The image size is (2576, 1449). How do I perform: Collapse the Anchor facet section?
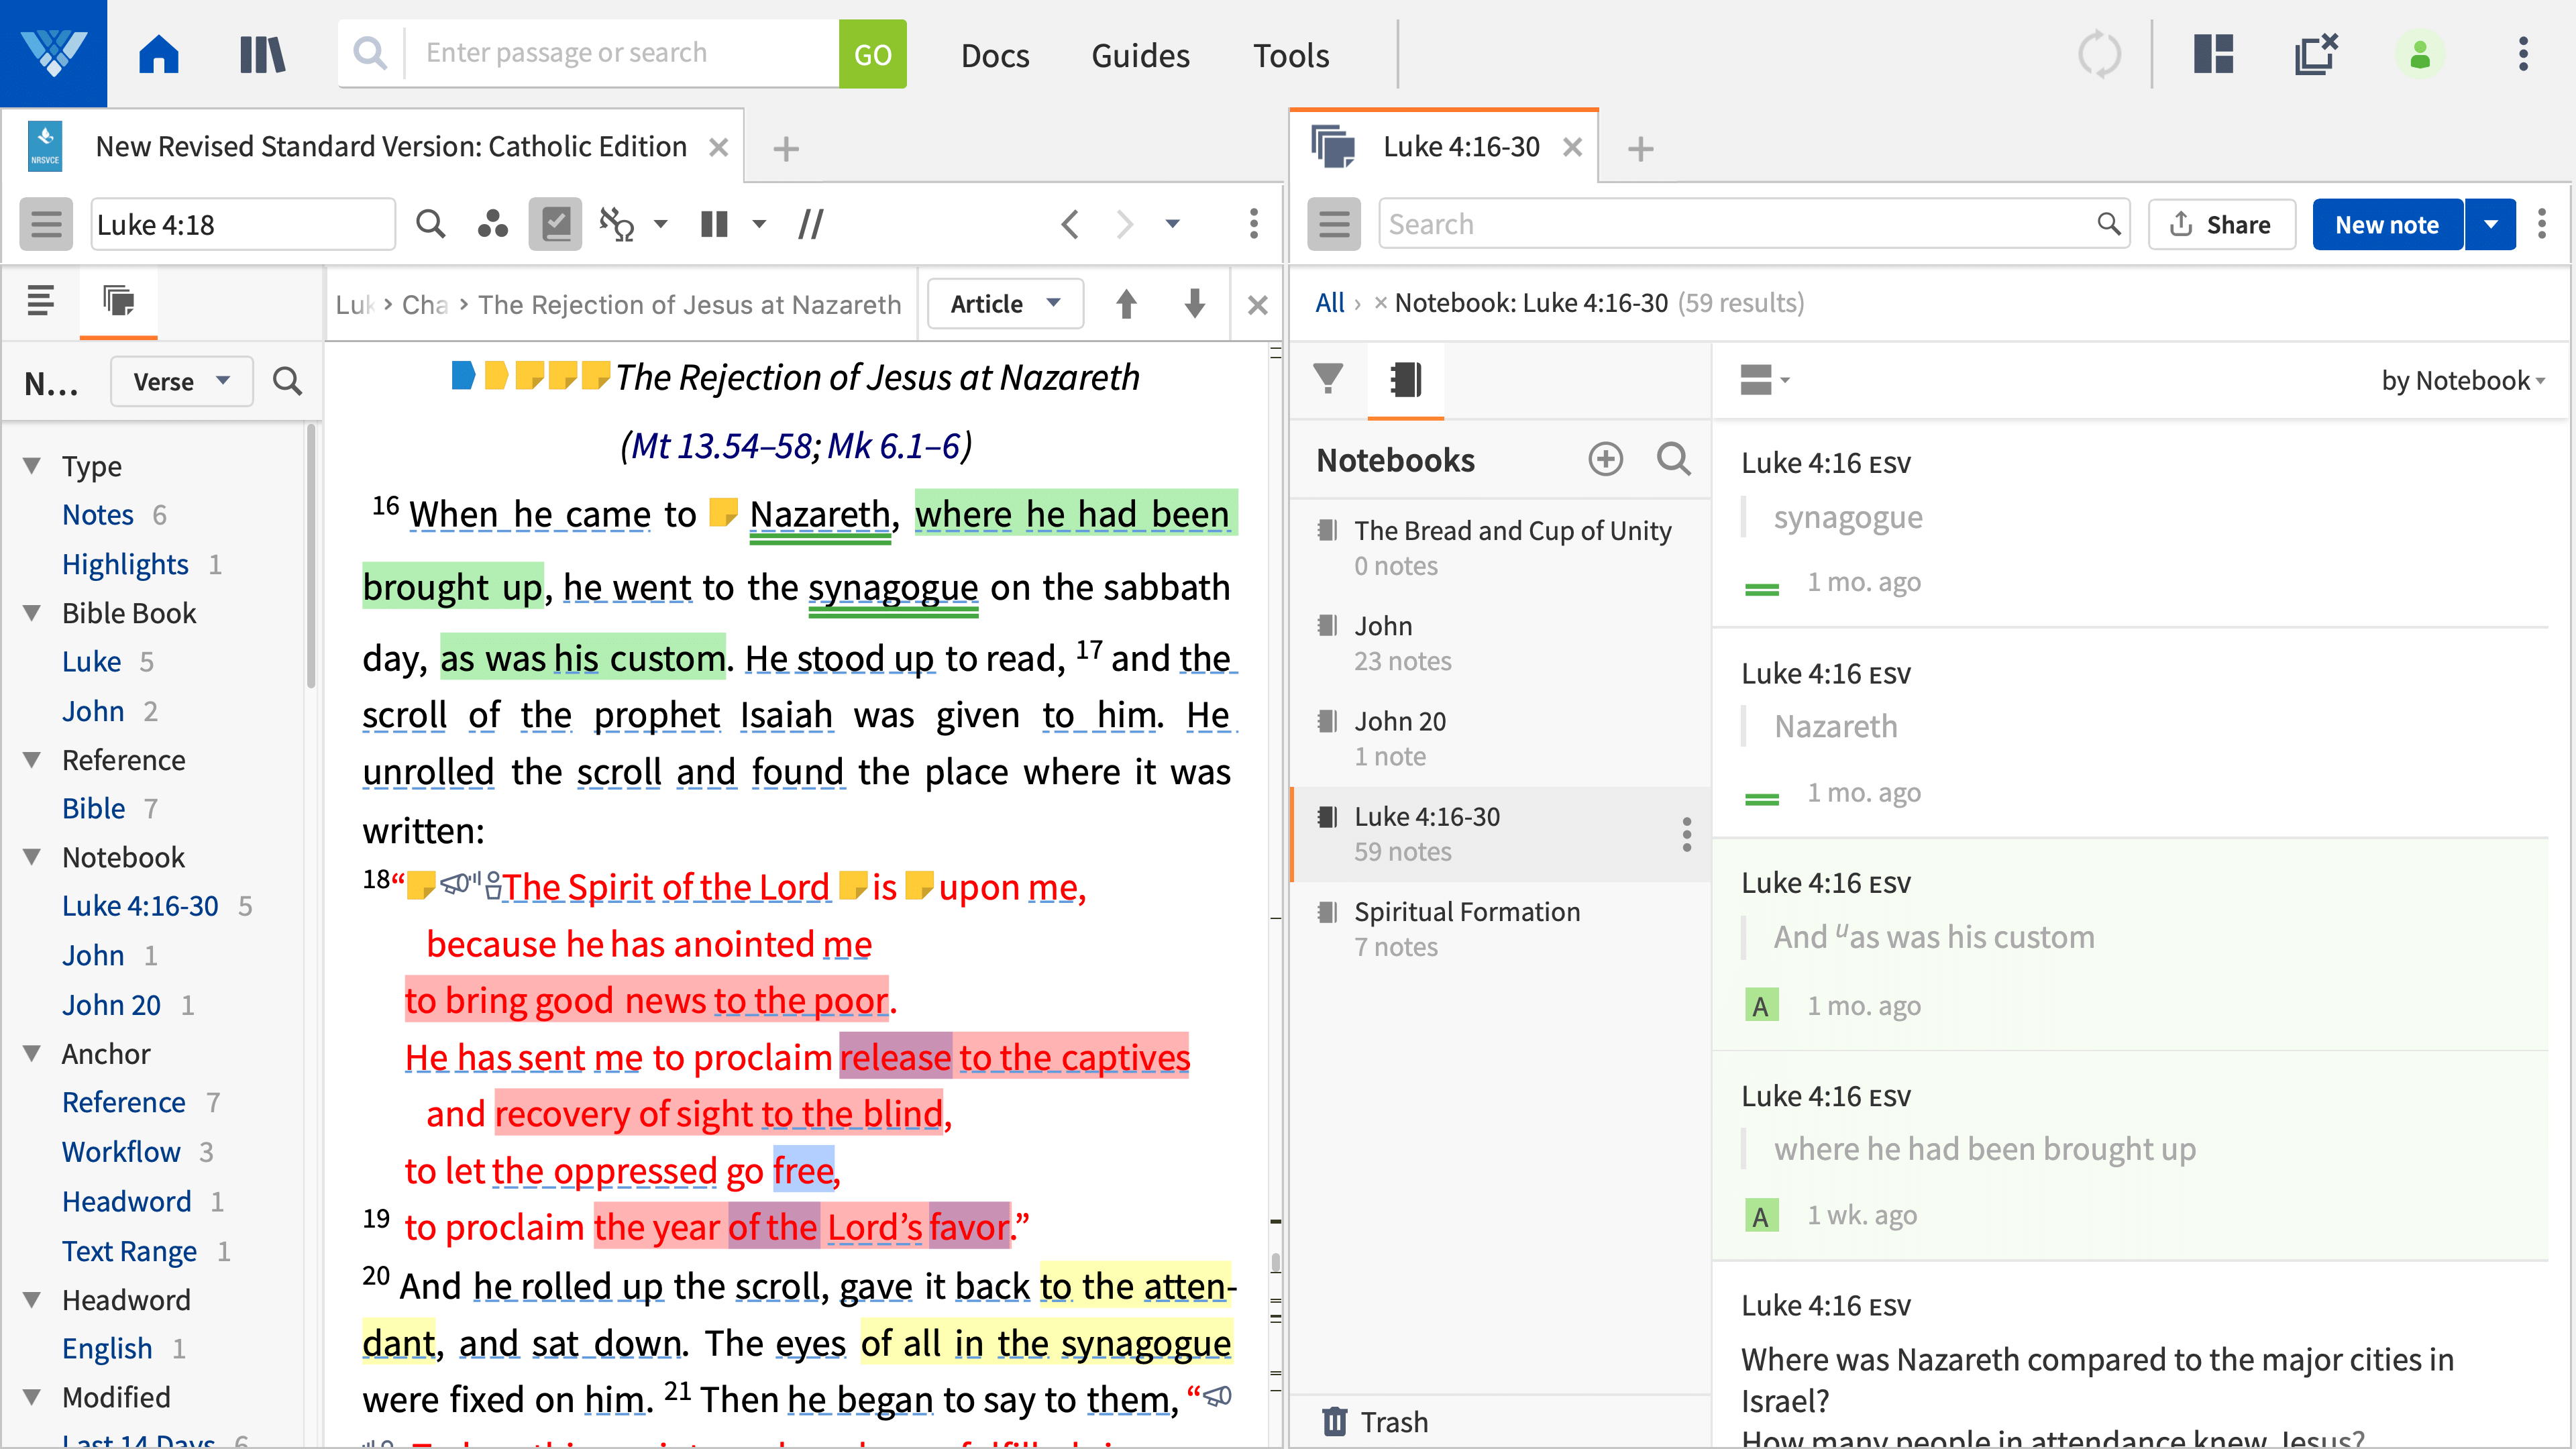click(32, 1053)
